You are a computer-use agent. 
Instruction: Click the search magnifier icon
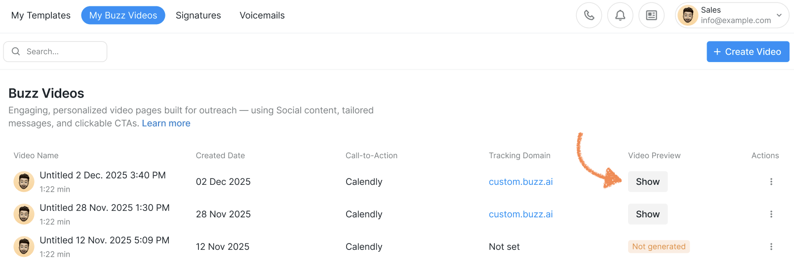[16, 51]
